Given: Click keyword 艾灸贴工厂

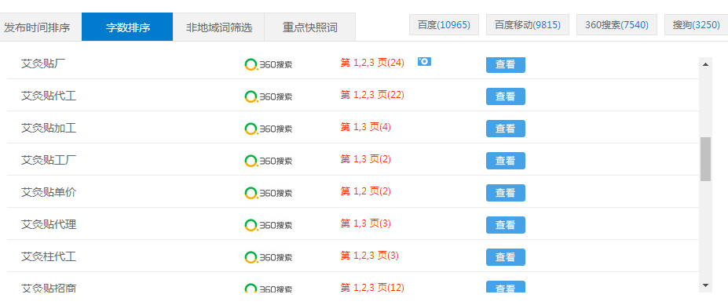Looking at the screenshot, I should (49, 160).
